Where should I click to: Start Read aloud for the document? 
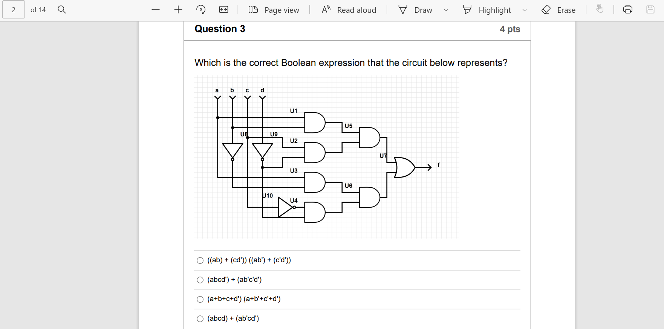(348, 10)
